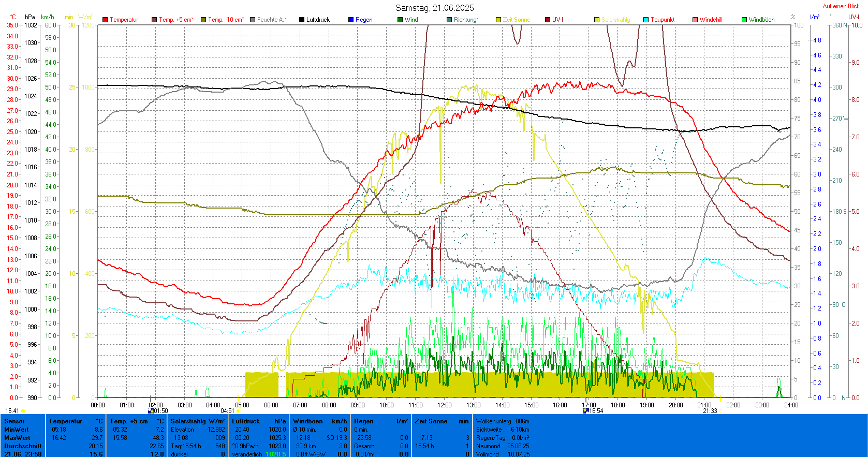This screenshot has width=868, height=457.
Task: Click the 'km/h' axis unit label
Action: (47, 17)
